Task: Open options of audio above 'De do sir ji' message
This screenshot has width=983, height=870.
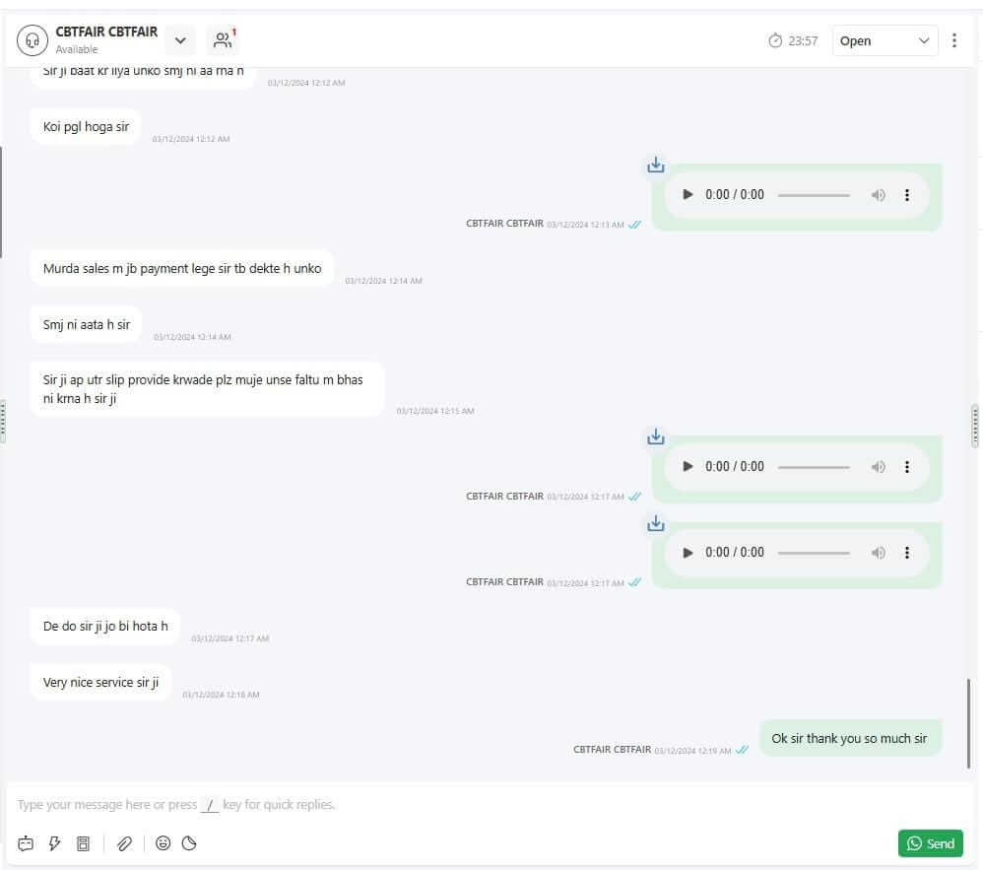Action: pyautogui.click(x=907, y=553)
